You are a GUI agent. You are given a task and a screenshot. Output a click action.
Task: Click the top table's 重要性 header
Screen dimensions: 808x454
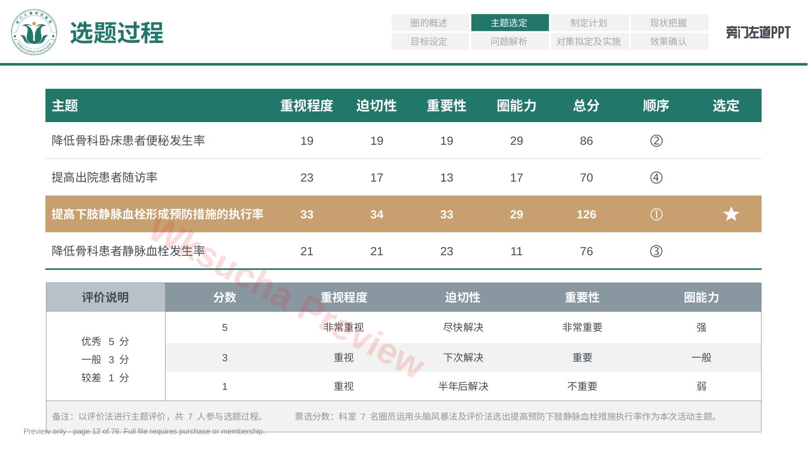click(447, 105)
